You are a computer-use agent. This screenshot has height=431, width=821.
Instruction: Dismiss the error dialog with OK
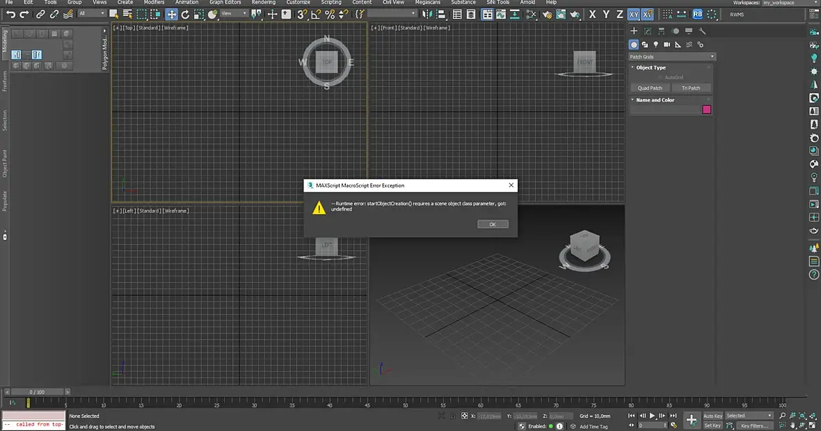[493, 225]
